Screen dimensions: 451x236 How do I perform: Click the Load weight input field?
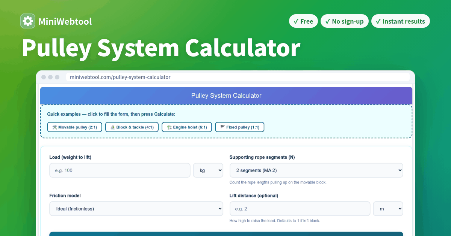tap(120, 170)
